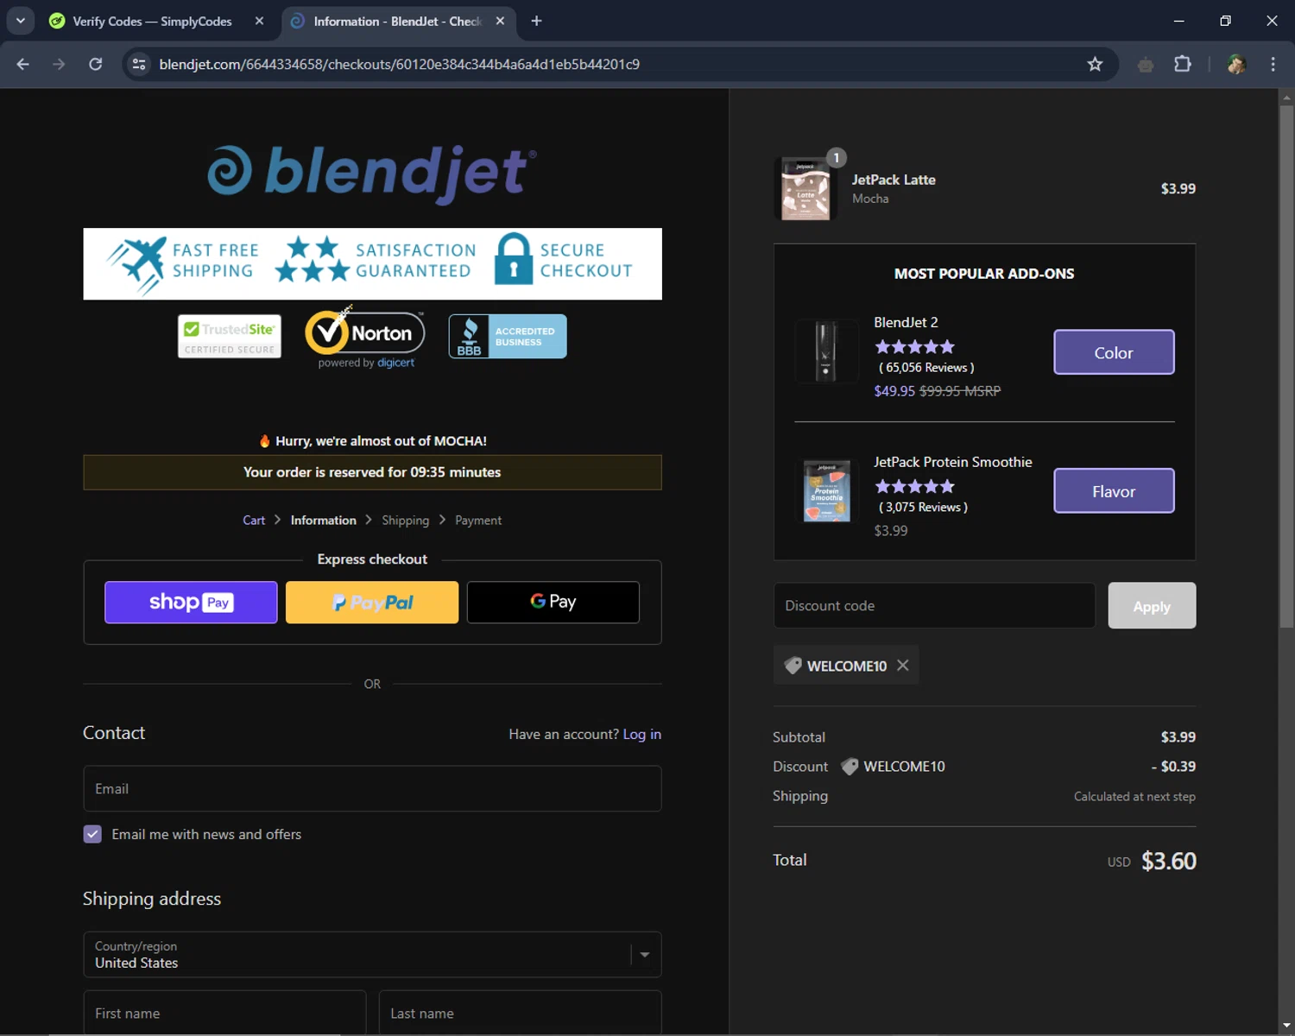
Task: Click the browser forward arrow
Action: 59,64
